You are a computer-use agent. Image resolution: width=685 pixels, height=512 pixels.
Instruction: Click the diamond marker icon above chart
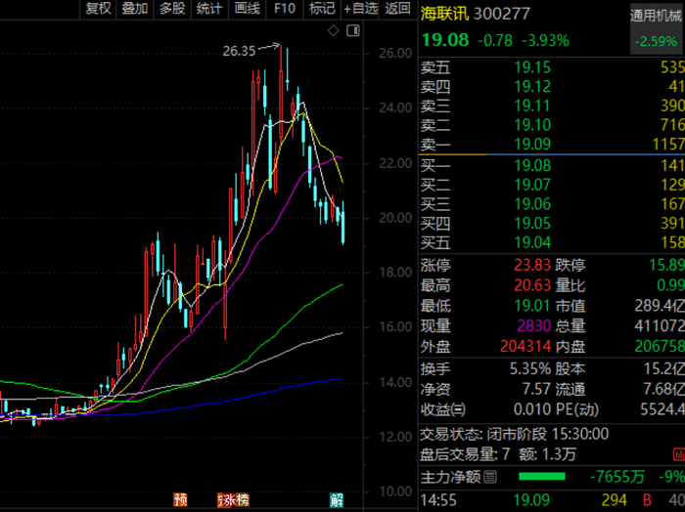pos(334,31)
